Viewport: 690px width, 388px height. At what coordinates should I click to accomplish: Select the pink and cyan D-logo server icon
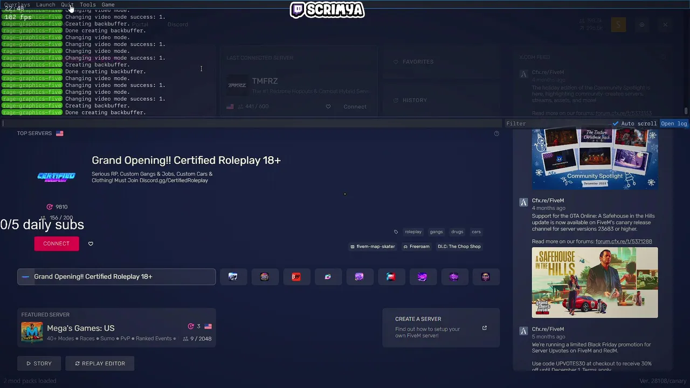[328, 276]
